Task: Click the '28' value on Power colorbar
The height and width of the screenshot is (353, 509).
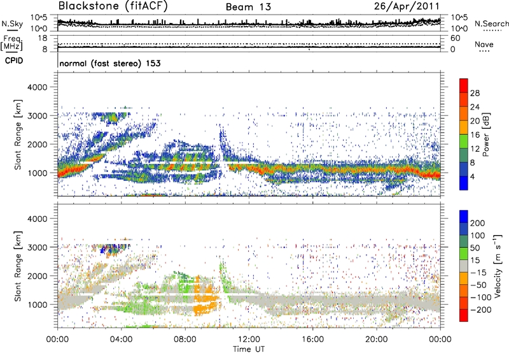Action: pyautogui.click(x=475, y=93)
